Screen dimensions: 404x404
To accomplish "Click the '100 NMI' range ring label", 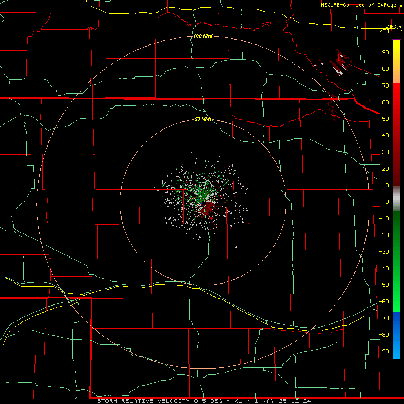I will (x=203, y=36).
